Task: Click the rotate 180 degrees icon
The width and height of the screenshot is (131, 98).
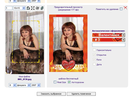Action: point(37,8)
